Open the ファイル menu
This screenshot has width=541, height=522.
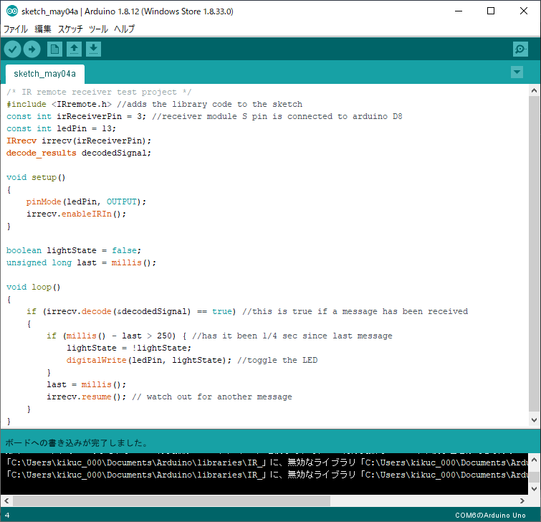coord(16,29)
